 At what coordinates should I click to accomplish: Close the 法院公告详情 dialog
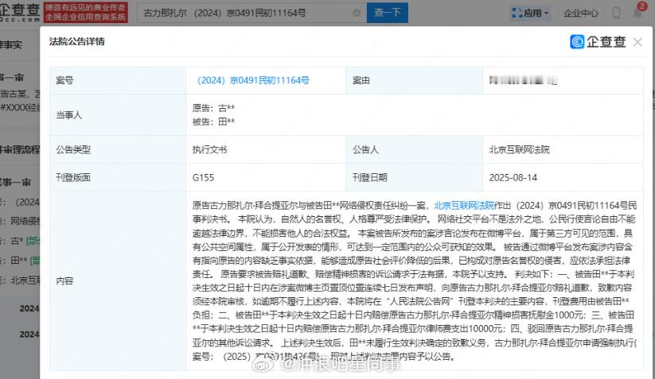pyautogui.click(x=637, y=42)
